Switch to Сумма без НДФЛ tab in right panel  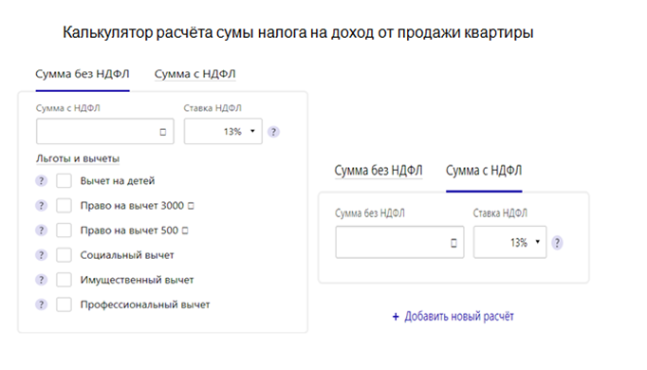379,171
